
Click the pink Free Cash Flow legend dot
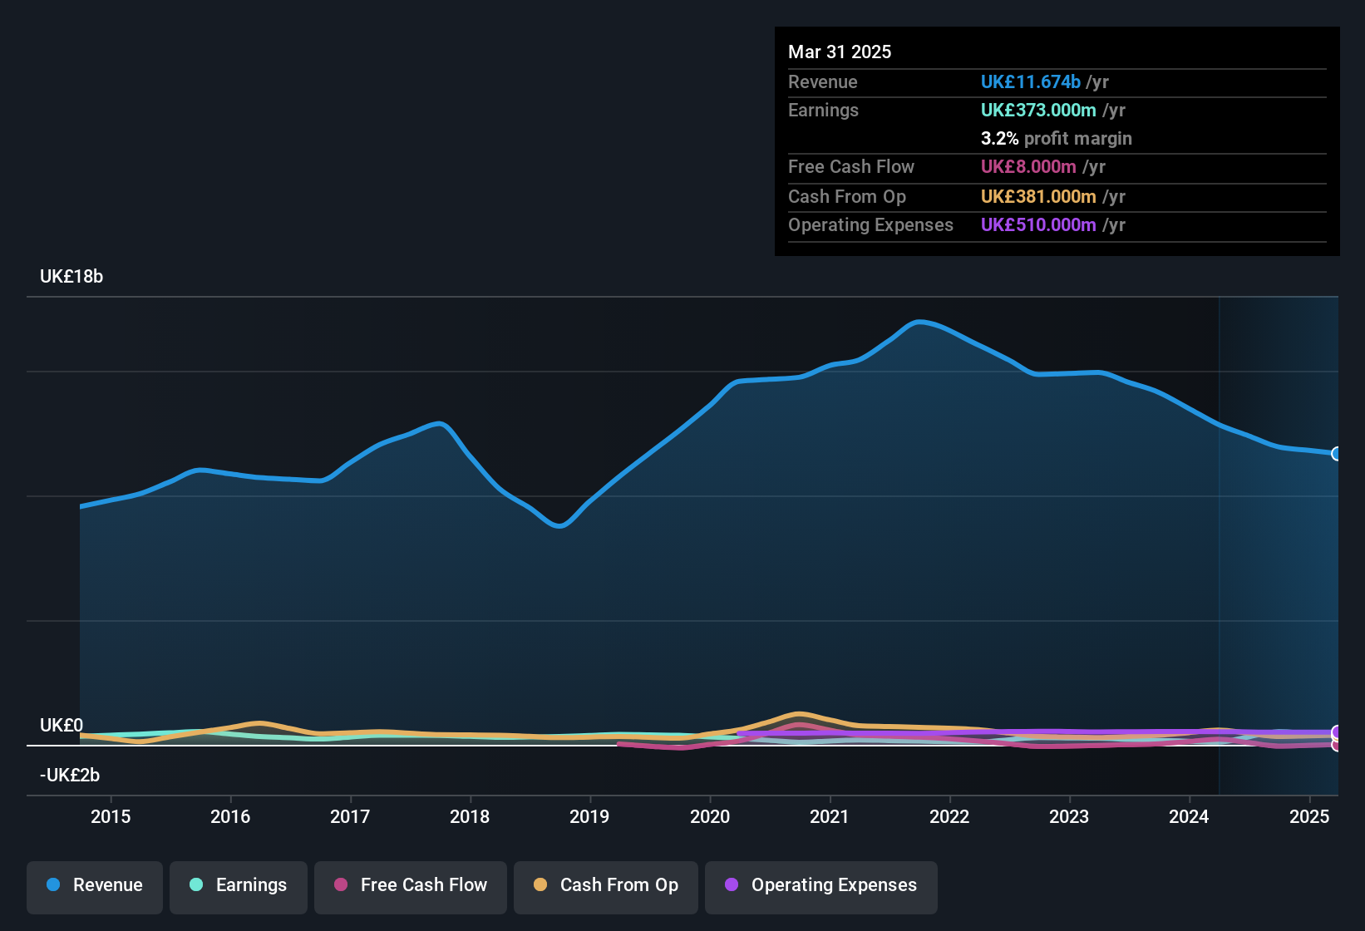[341, 885]
